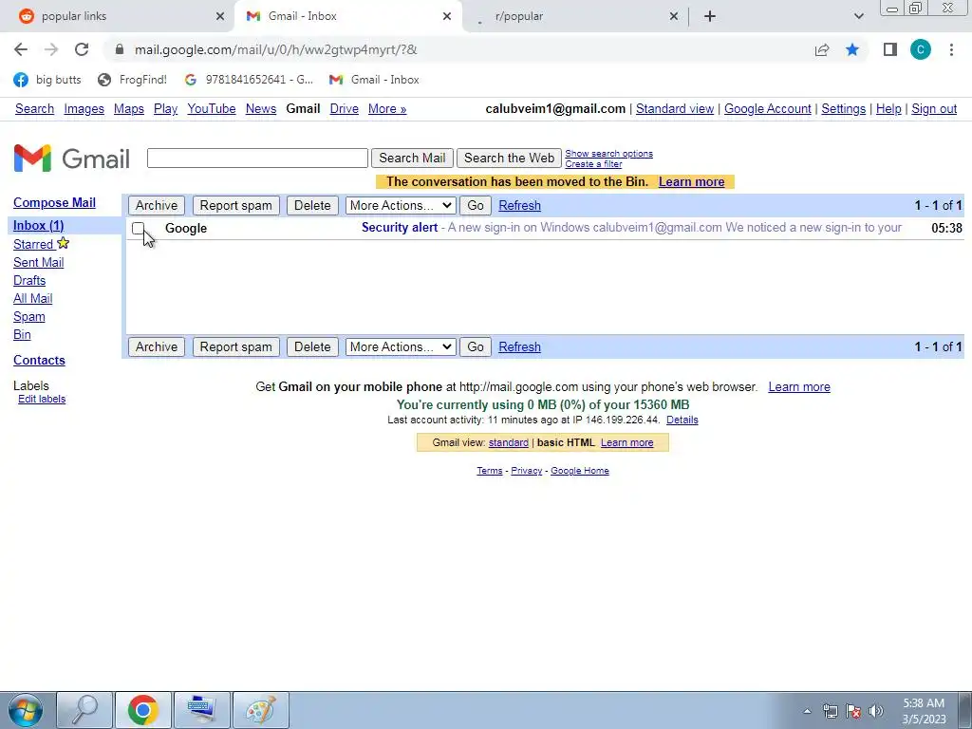Close the Gmail - Inbox tab

[x=447, y=16]
